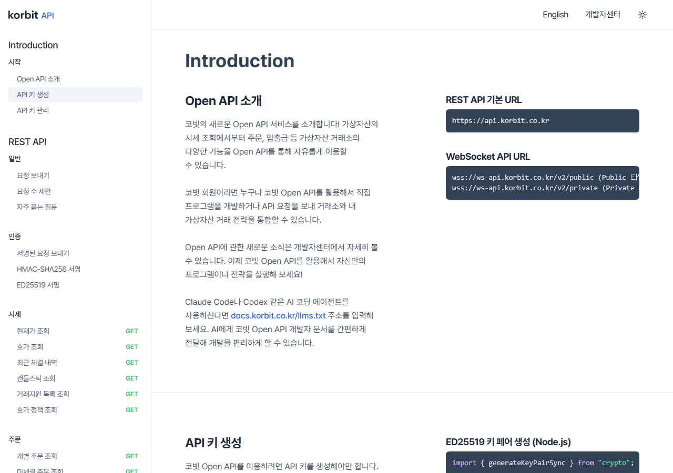Click the 'API 키 생성' section heading
Screen dimensions: 673x473
(x=213, y=443)
